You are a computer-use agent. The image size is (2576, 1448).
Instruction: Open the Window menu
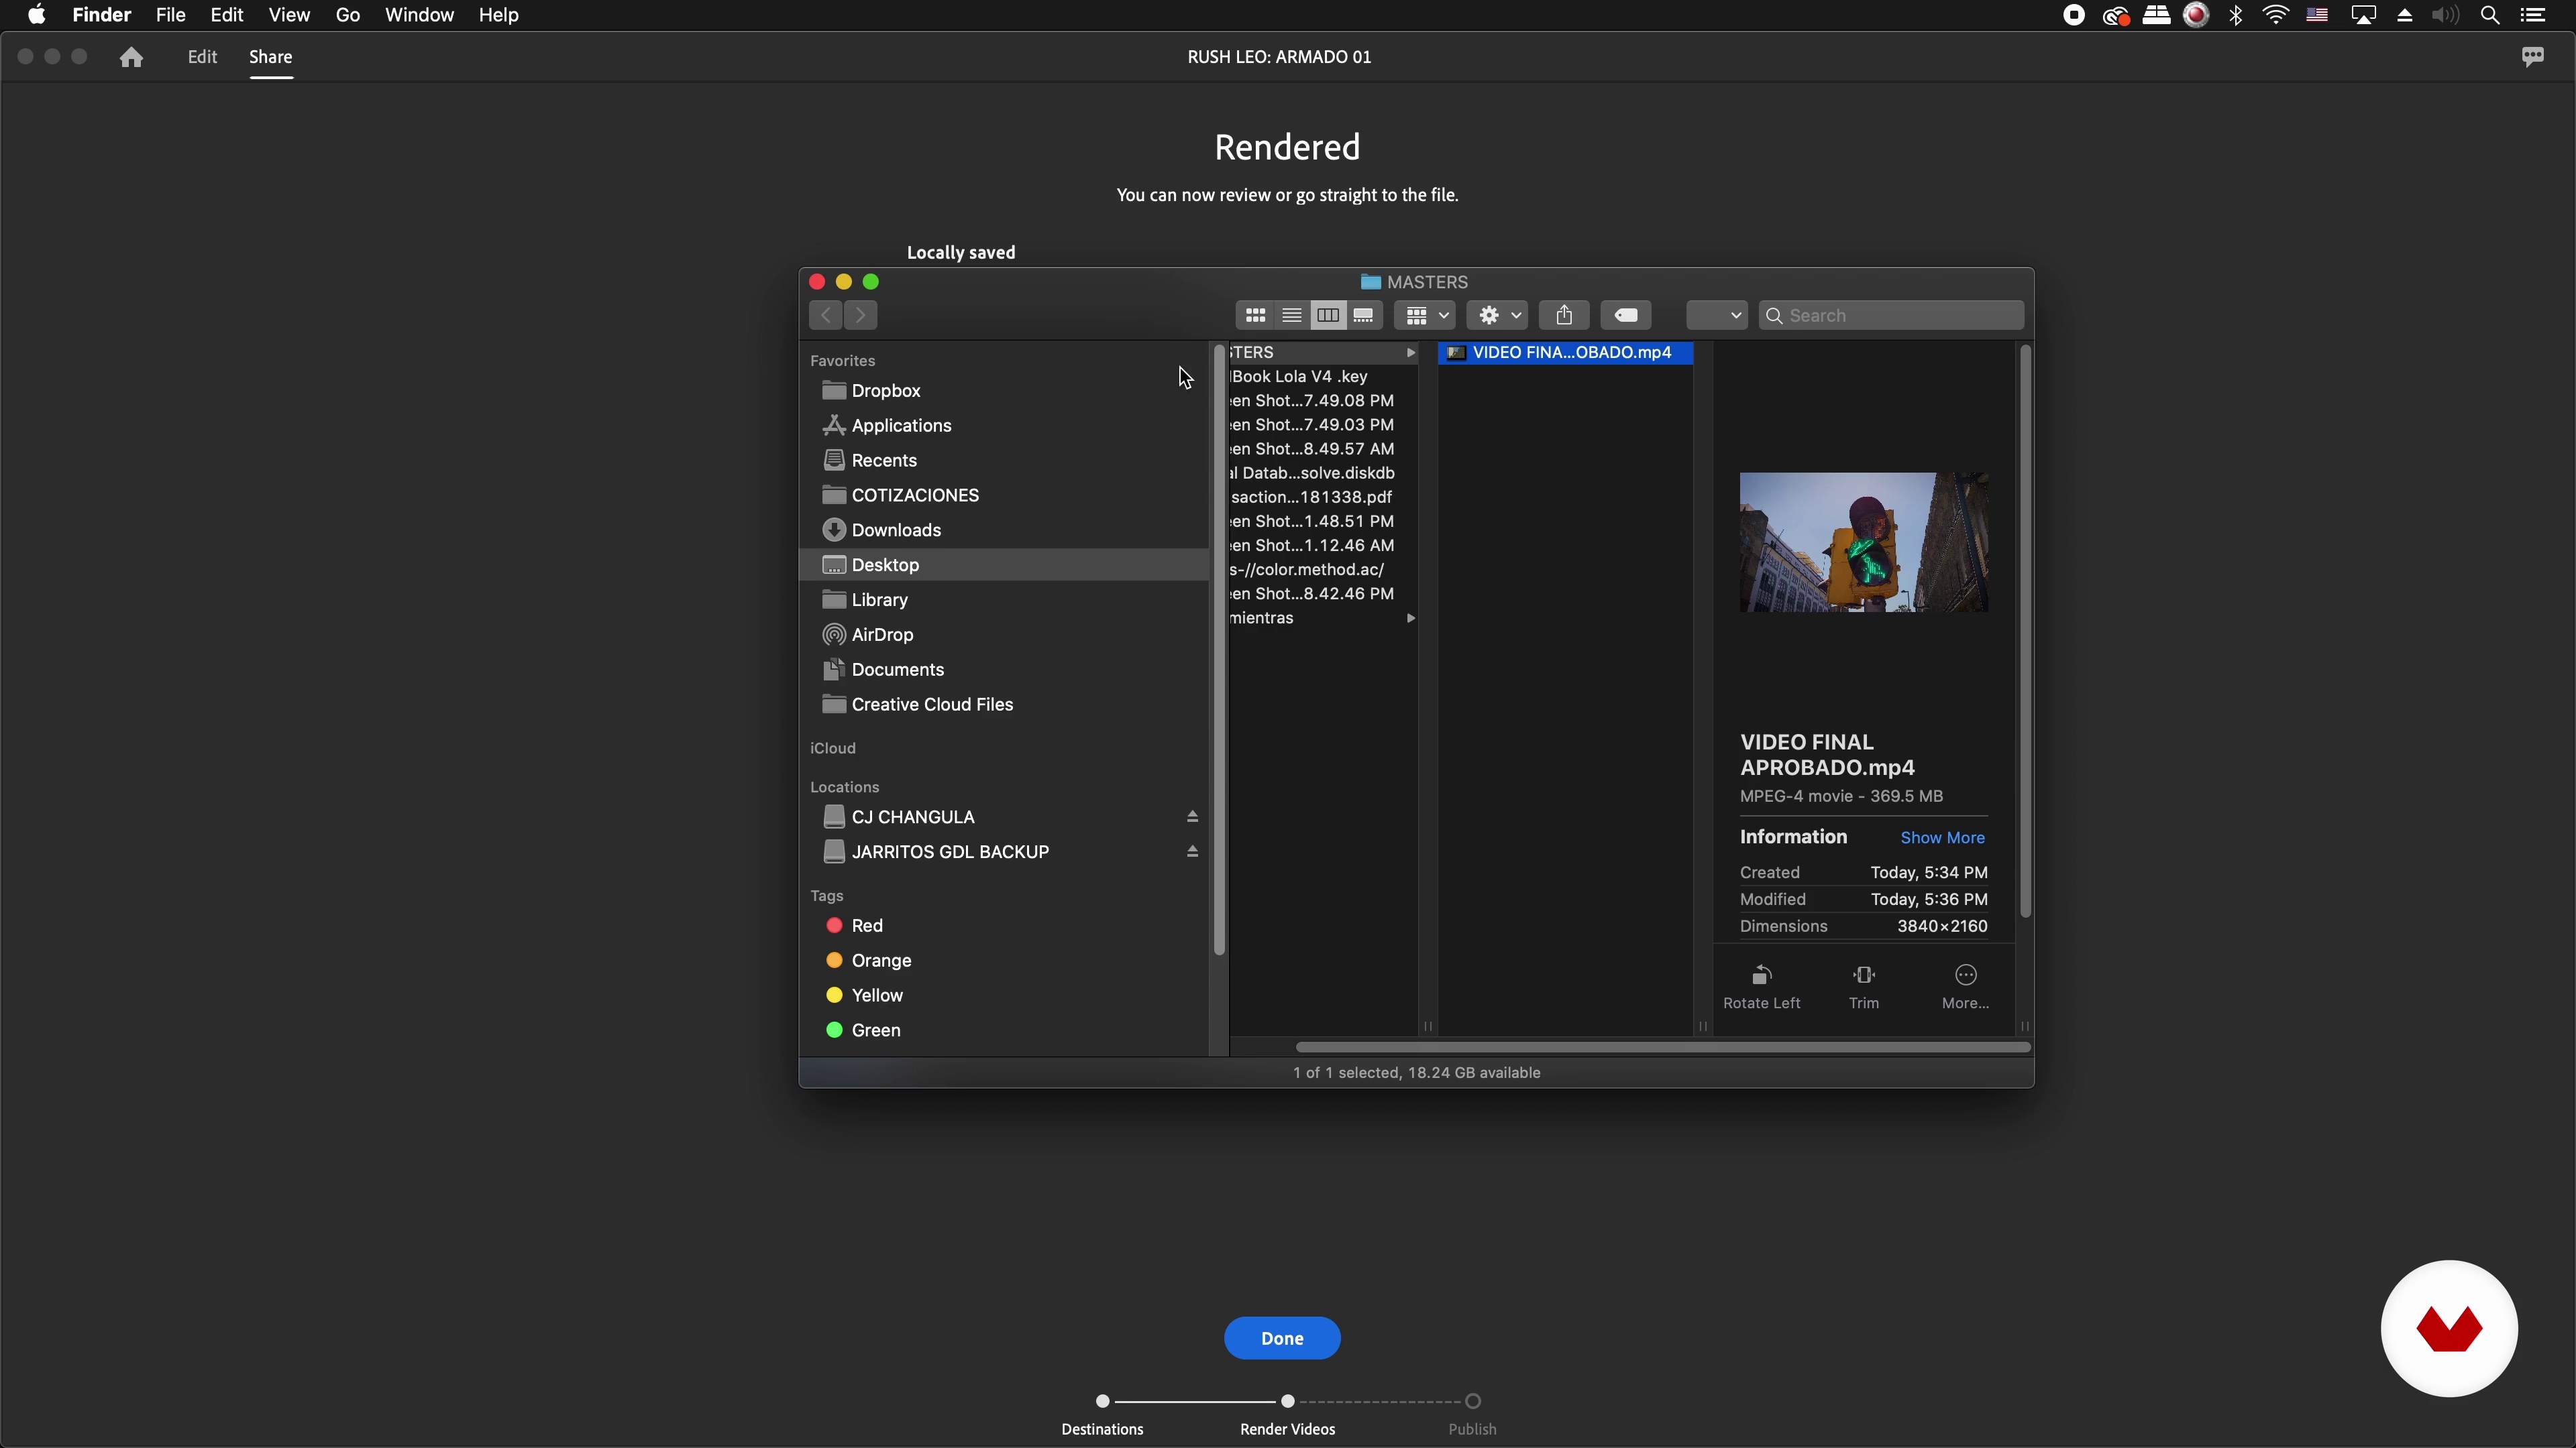click(x=419, y=15)
